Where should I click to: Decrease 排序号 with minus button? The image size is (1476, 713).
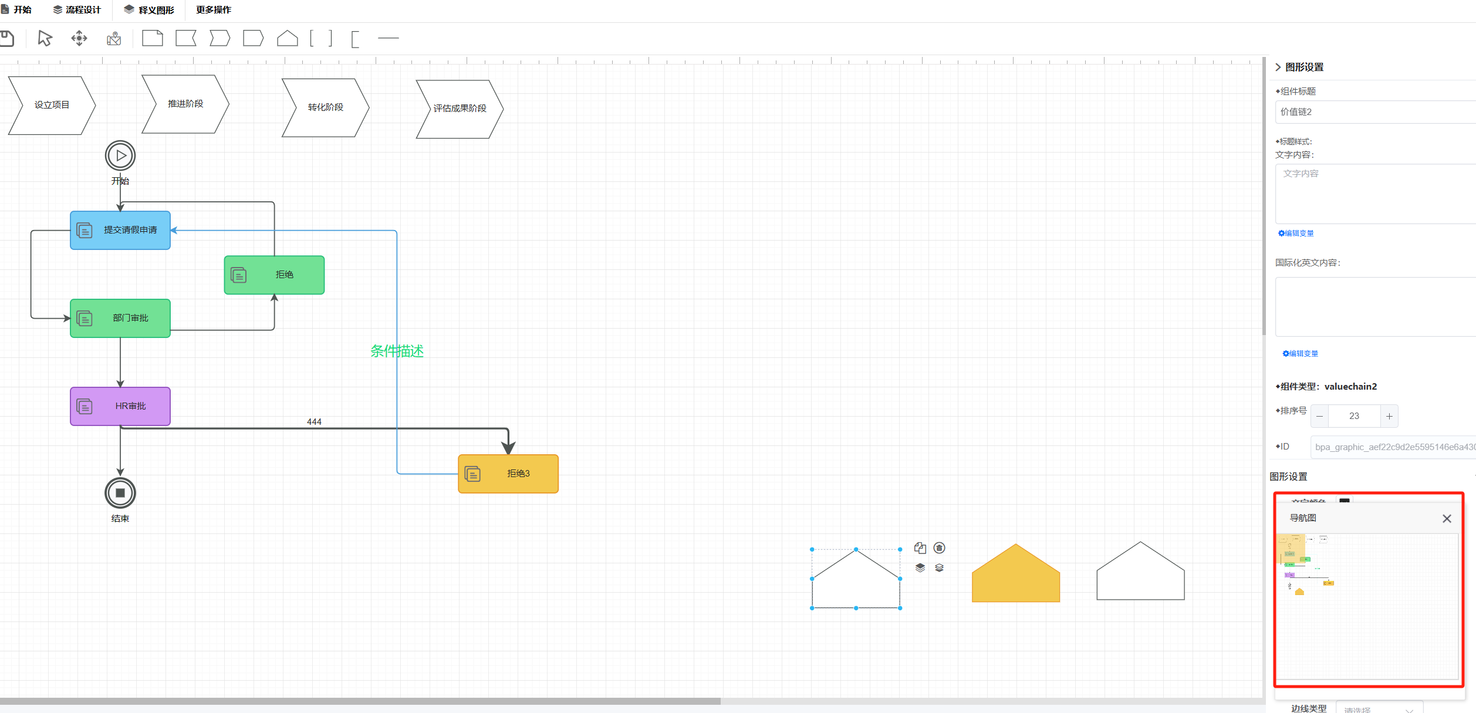tap(1320, 416)
